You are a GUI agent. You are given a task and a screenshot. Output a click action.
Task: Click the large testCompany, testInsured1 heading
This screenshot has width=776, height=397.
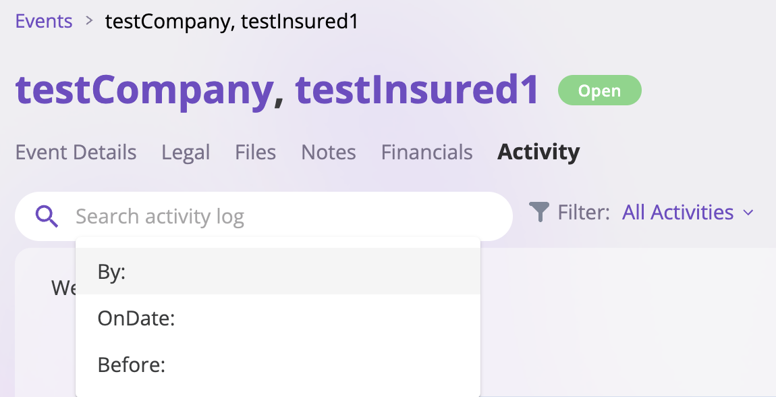pos(277,90)
